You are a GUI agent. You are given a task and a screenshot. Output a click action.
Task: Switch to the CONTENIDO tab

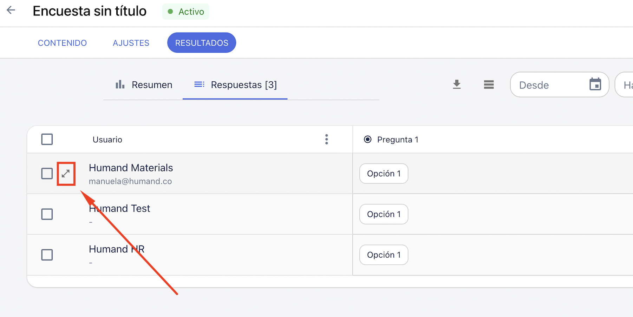point(62,43)
